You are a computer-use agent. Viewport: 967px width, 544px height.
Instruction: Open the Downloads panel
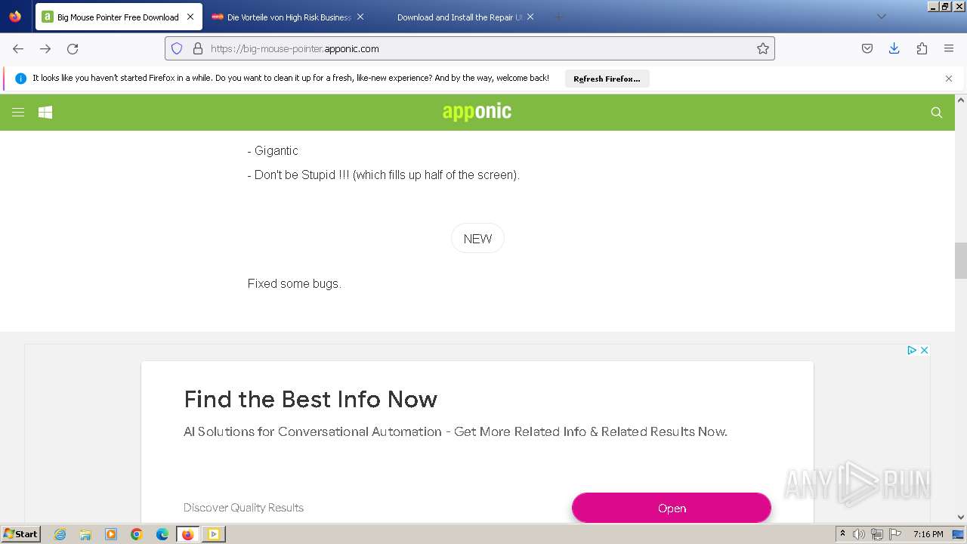pyautogui.click(x=894, y=48)
